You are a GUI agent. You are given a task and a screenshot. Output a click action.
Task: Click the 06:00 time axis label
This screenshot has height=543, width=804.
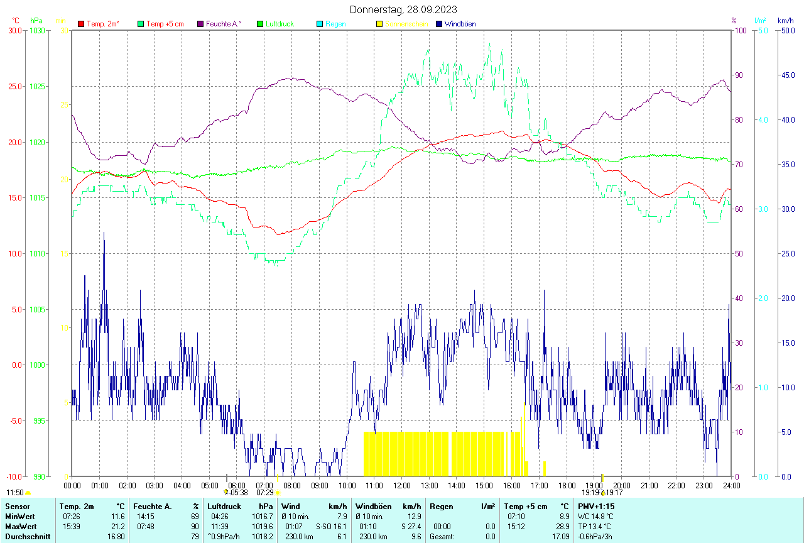(x=237, y=485)
